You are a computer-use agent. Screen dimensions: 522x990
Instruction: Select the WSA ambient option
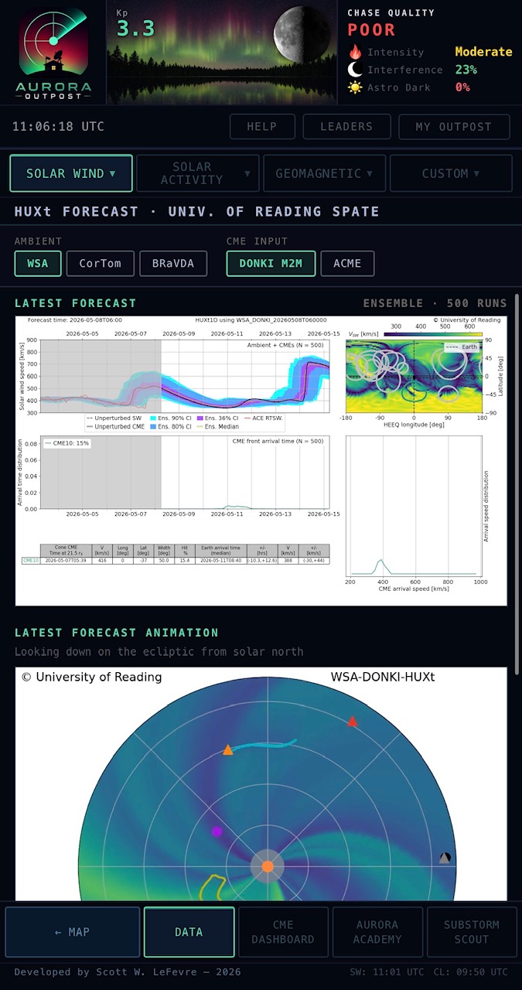pyautogui.click(x=37, y=264)
